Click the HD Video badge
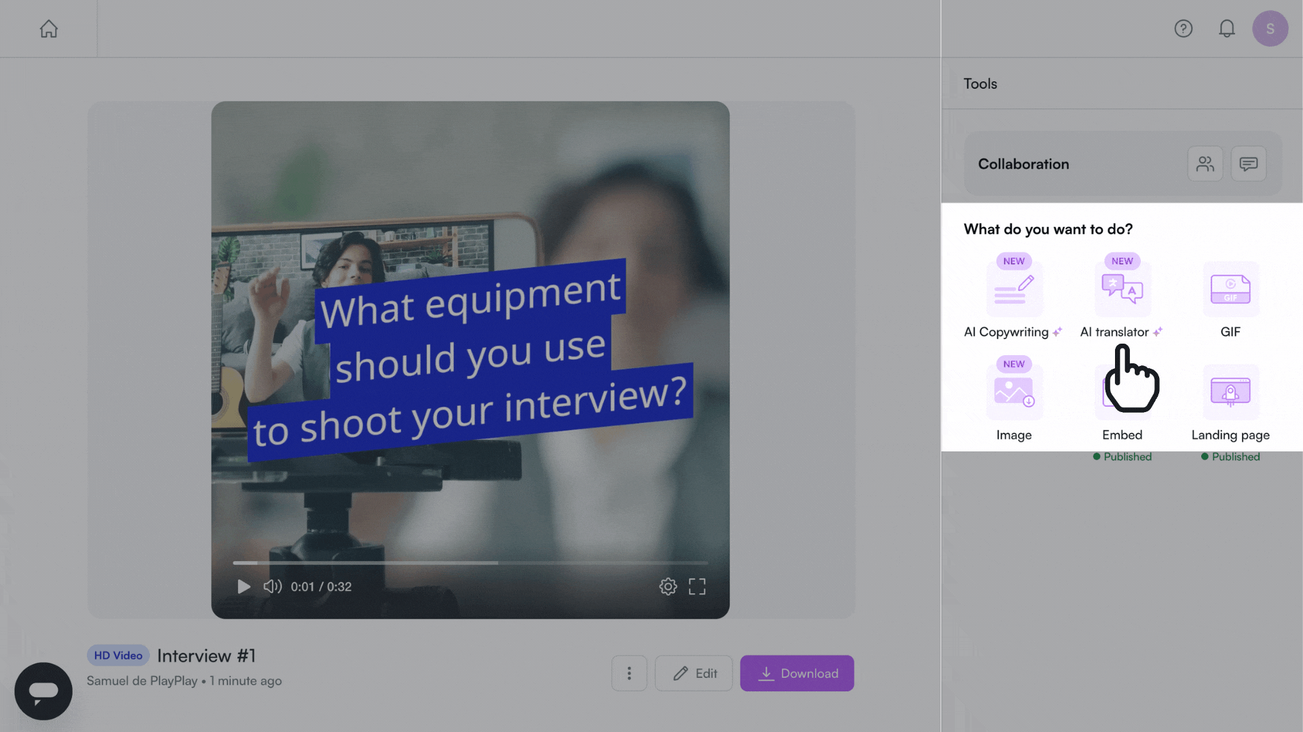1303x732 pixels. 118,655
